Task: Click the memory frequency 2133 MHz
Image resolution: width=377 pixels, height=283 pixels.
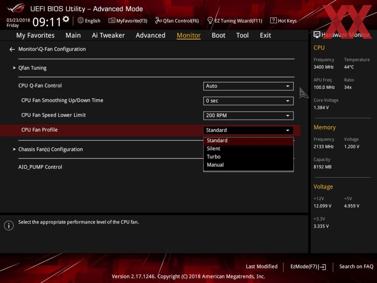Action: (323, 147)
